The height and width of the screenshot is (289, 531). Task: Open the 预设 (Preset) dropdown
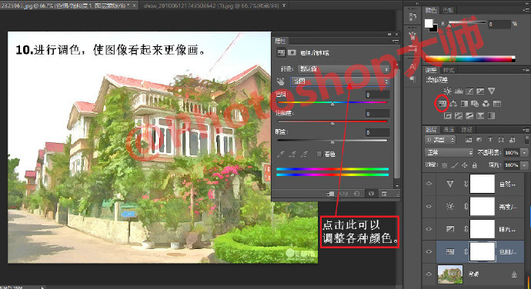click(343, 68)
